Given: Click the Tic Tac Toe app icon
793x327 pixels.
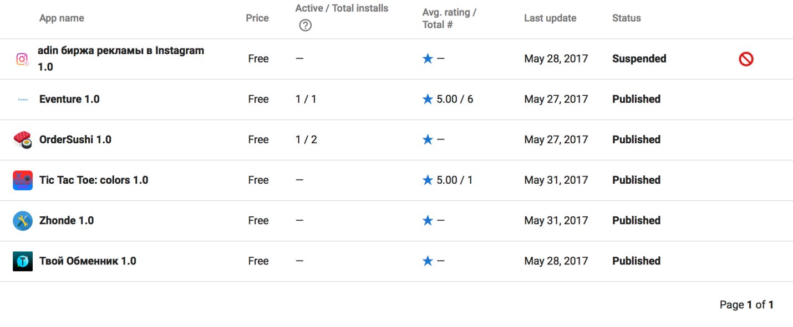Looking at the screenshot, I should pyautogui.click(x=23, y=180).
